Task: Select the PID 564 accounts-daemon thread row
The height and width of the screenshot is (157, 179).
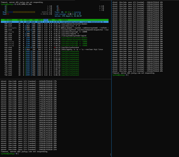Action: (x=55, y=38)
